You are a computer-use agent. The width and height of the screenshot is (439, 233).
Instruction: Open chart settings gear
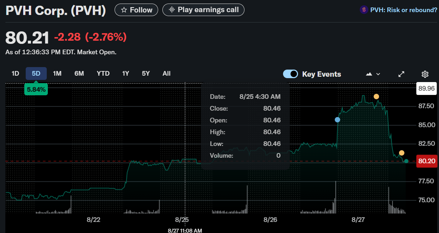point(425,74)
